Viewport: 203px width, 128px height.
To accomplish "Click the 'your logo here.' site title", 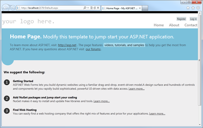I will tap(28, 21).
